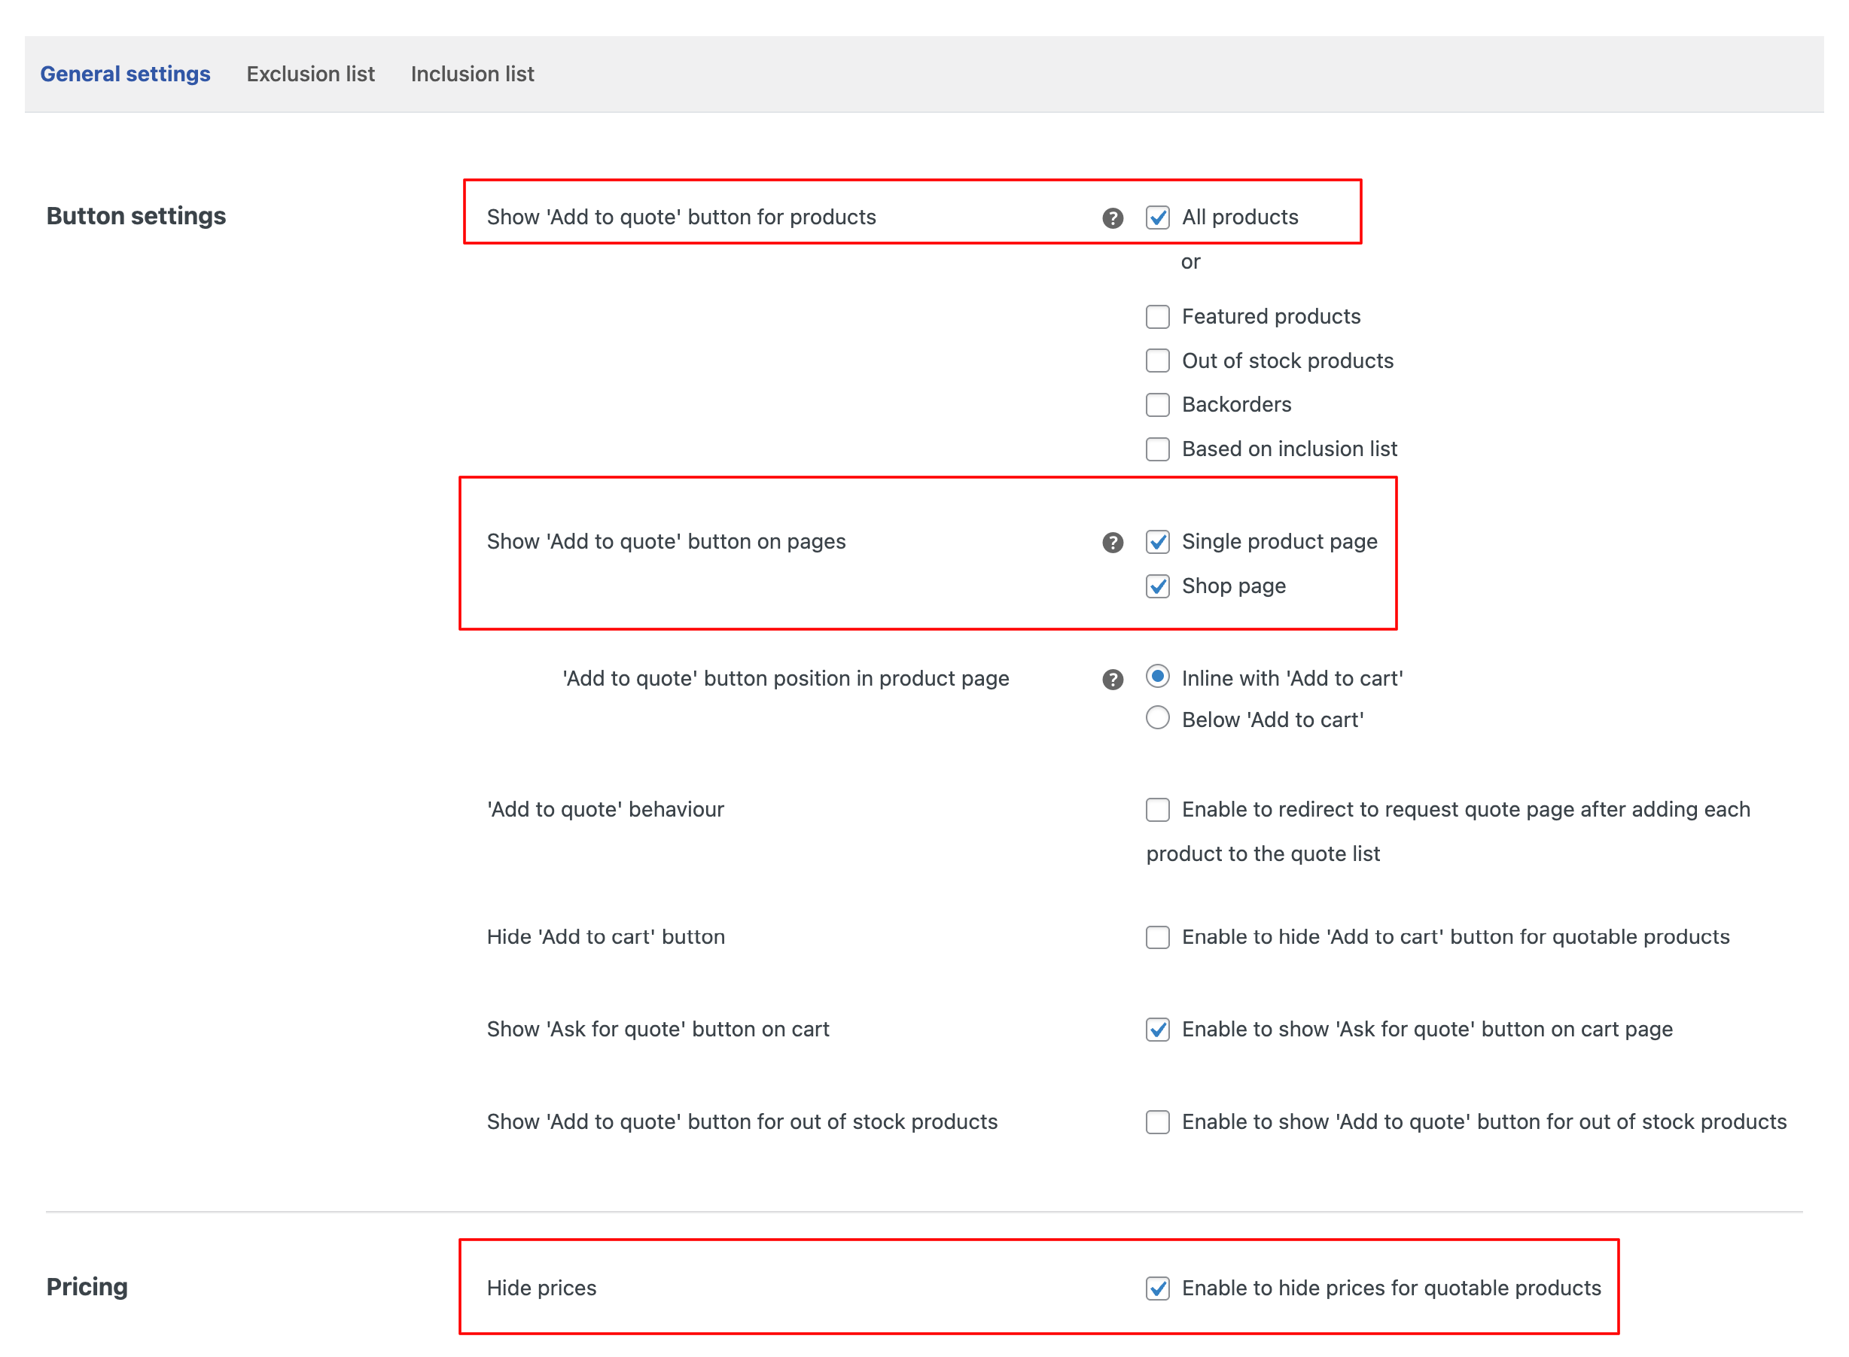Enable the 'Backorders' checkbox
The width and height of the screenshot is (1849, 1357).
(x=1157, y=404)
